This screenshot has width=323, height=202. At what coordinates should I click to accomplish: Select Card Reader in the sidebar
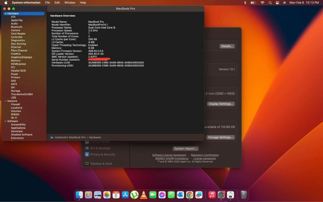[x=18, y=34]
